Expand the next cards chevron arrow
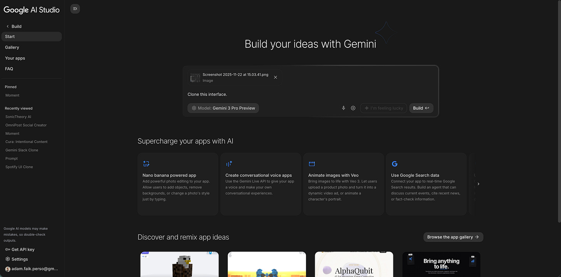 (478, 184)
